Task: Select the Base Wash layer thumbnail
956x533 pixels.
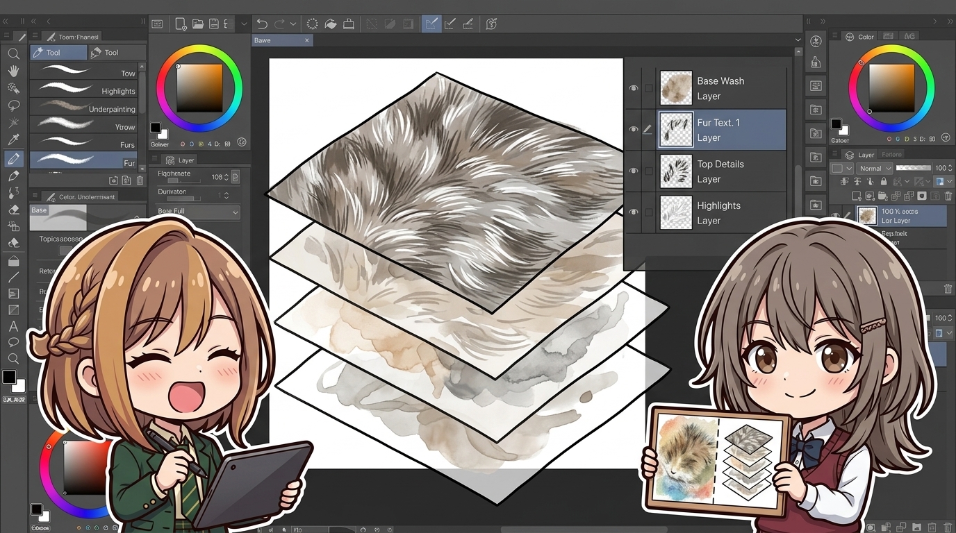Action: pos(675,88)
